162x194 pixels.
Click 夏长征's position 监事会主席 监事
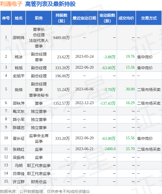(39, 138)
